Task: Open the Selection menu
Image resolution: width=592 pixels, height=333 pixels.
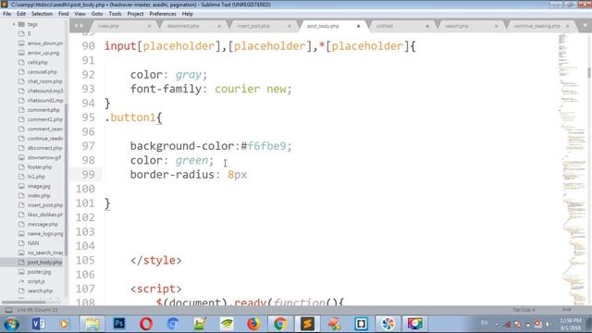Action: click(42, 14)
